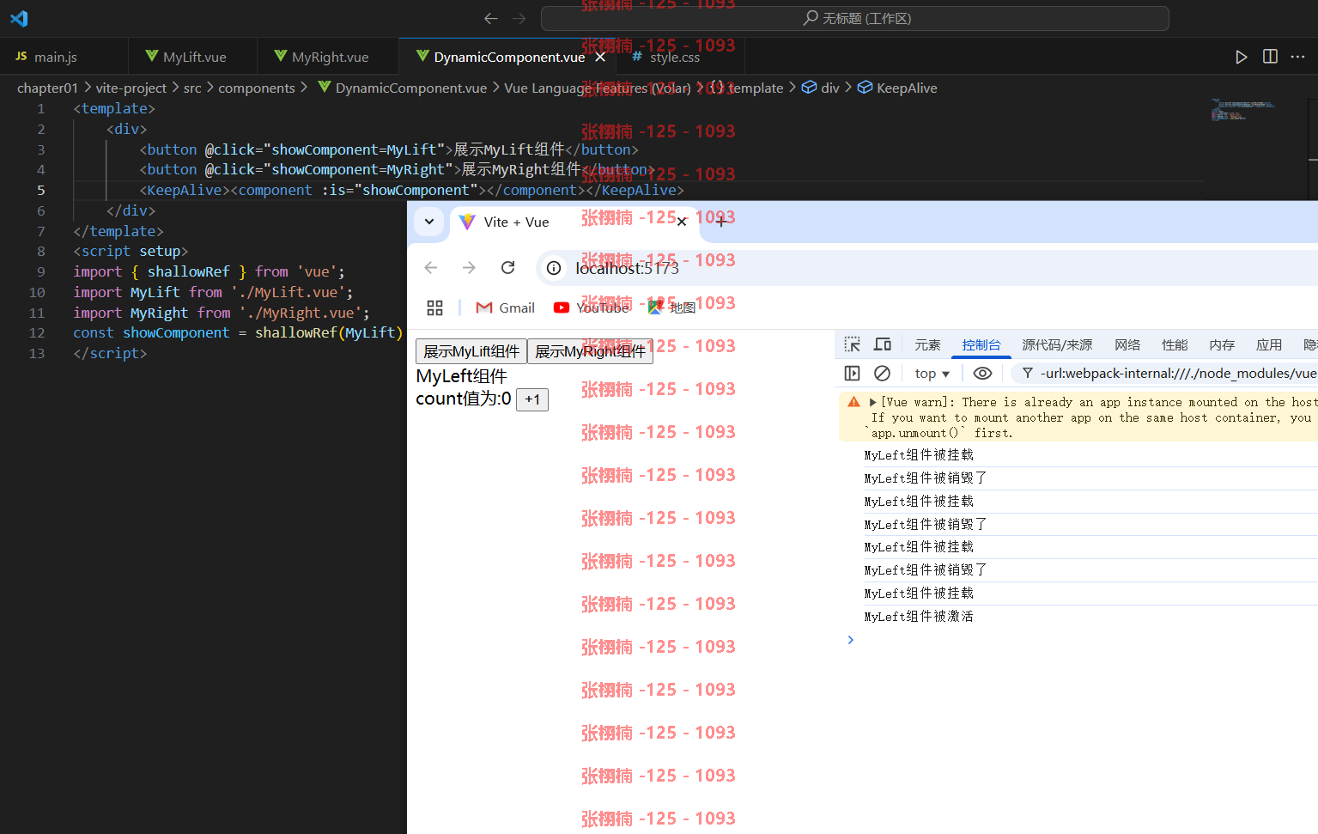Open editor More Actions ellipsis menu
Viewport: 1318px width, 834px height.
click(1297, 57)
